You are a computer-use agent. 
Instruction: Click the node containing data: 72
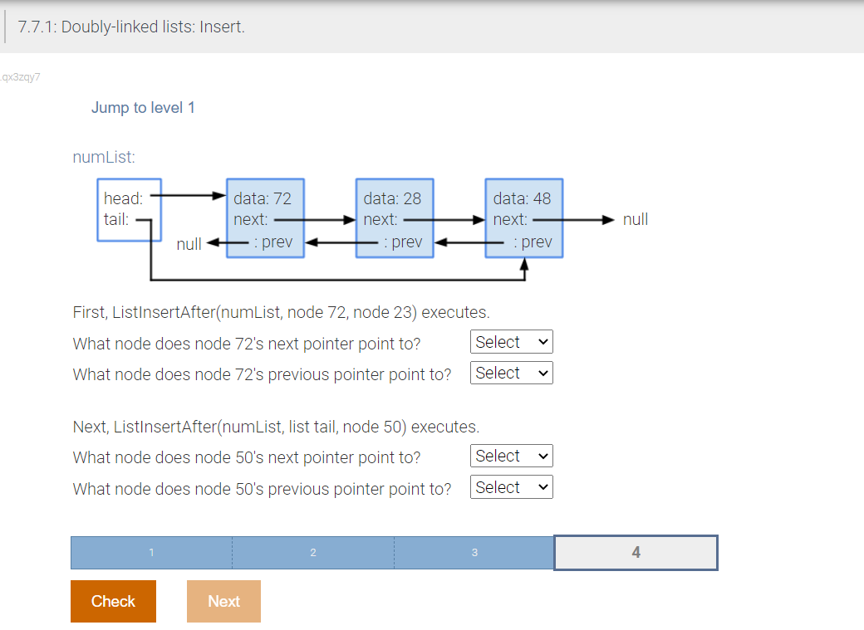click(264, 217)
